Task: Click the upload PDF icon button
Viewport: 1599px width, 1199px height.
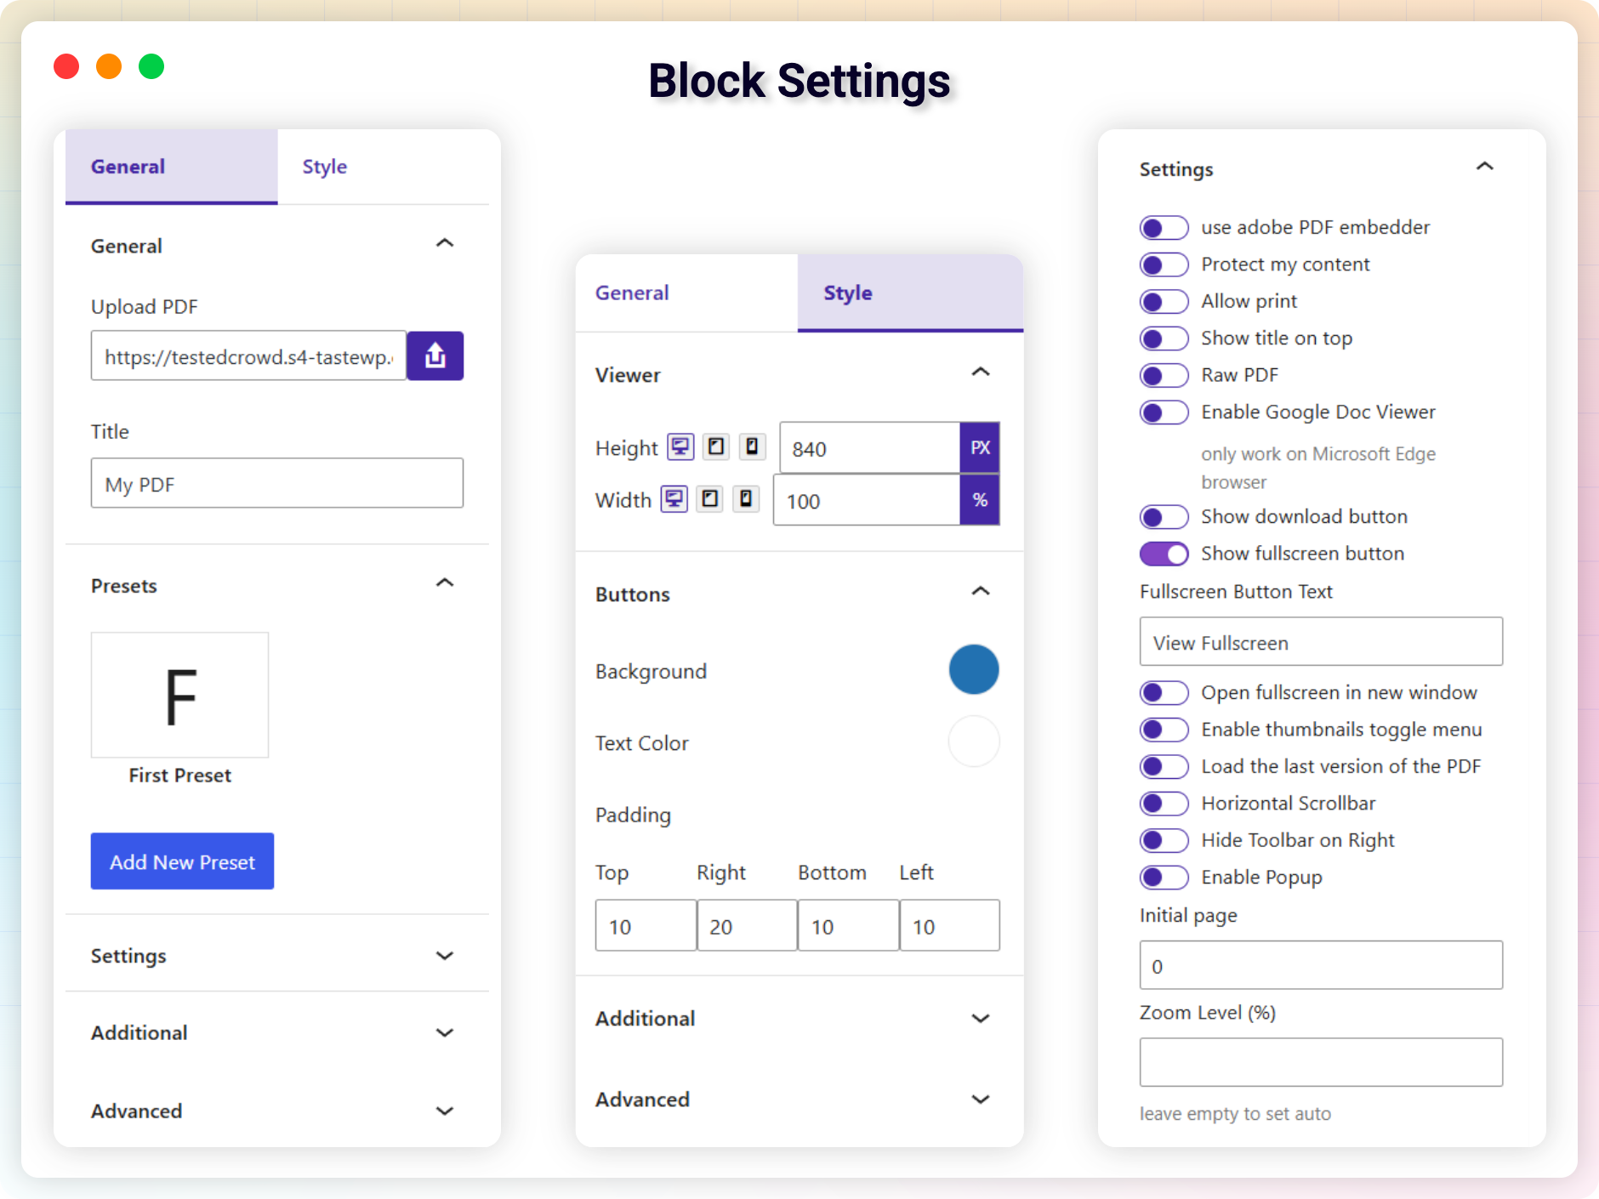Action: [435, 355]
